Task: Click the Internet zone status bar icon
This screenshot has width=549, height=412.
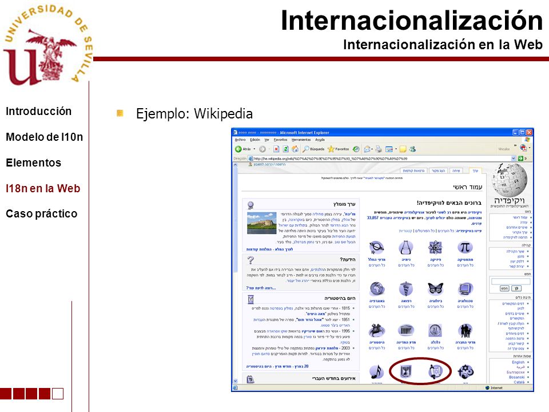Action: point(487,388)
